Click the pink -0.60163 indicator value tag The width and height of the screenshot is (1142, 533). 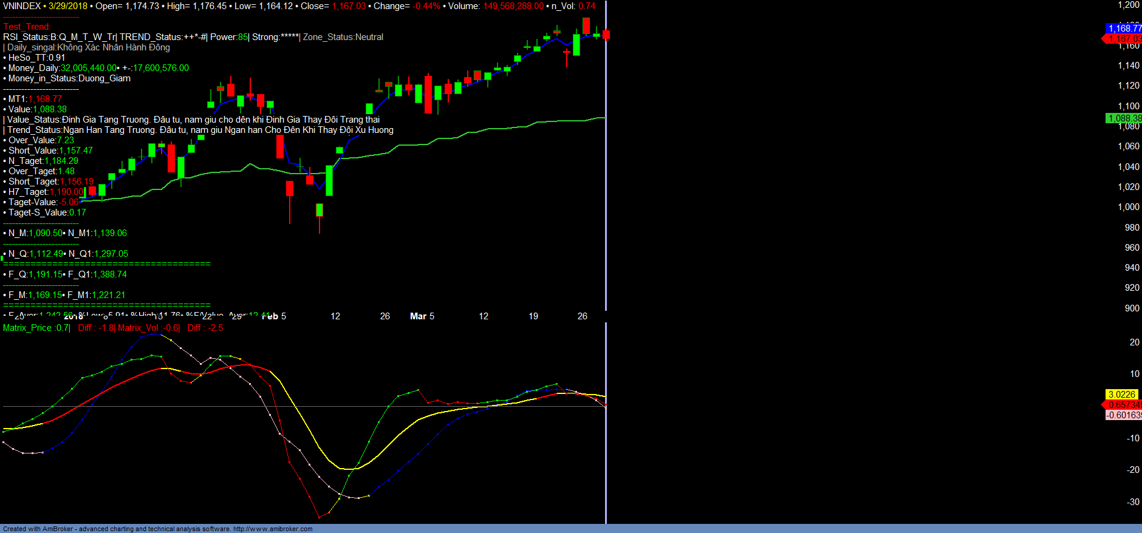coord(1124,415)
